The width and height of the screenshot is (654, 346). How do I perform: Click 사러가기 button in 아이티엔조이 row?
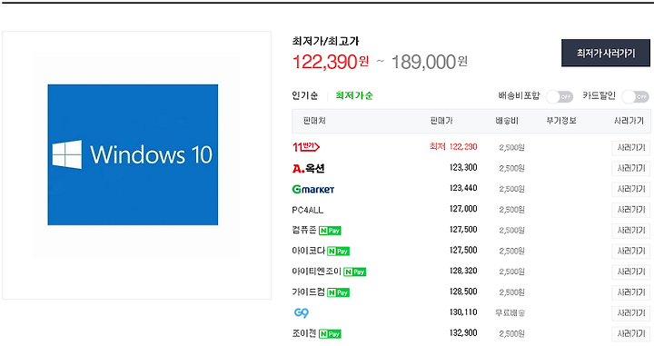point(631,272)
